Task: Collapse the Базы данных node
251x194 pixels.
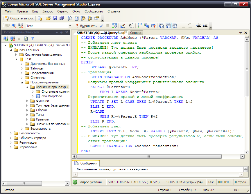Action: 11,50
